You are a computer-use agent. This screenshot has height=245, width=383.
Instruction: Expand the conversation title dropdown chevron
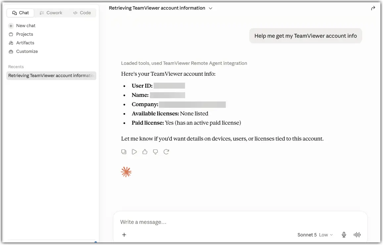pyautogui.click(x=211, y=8)
